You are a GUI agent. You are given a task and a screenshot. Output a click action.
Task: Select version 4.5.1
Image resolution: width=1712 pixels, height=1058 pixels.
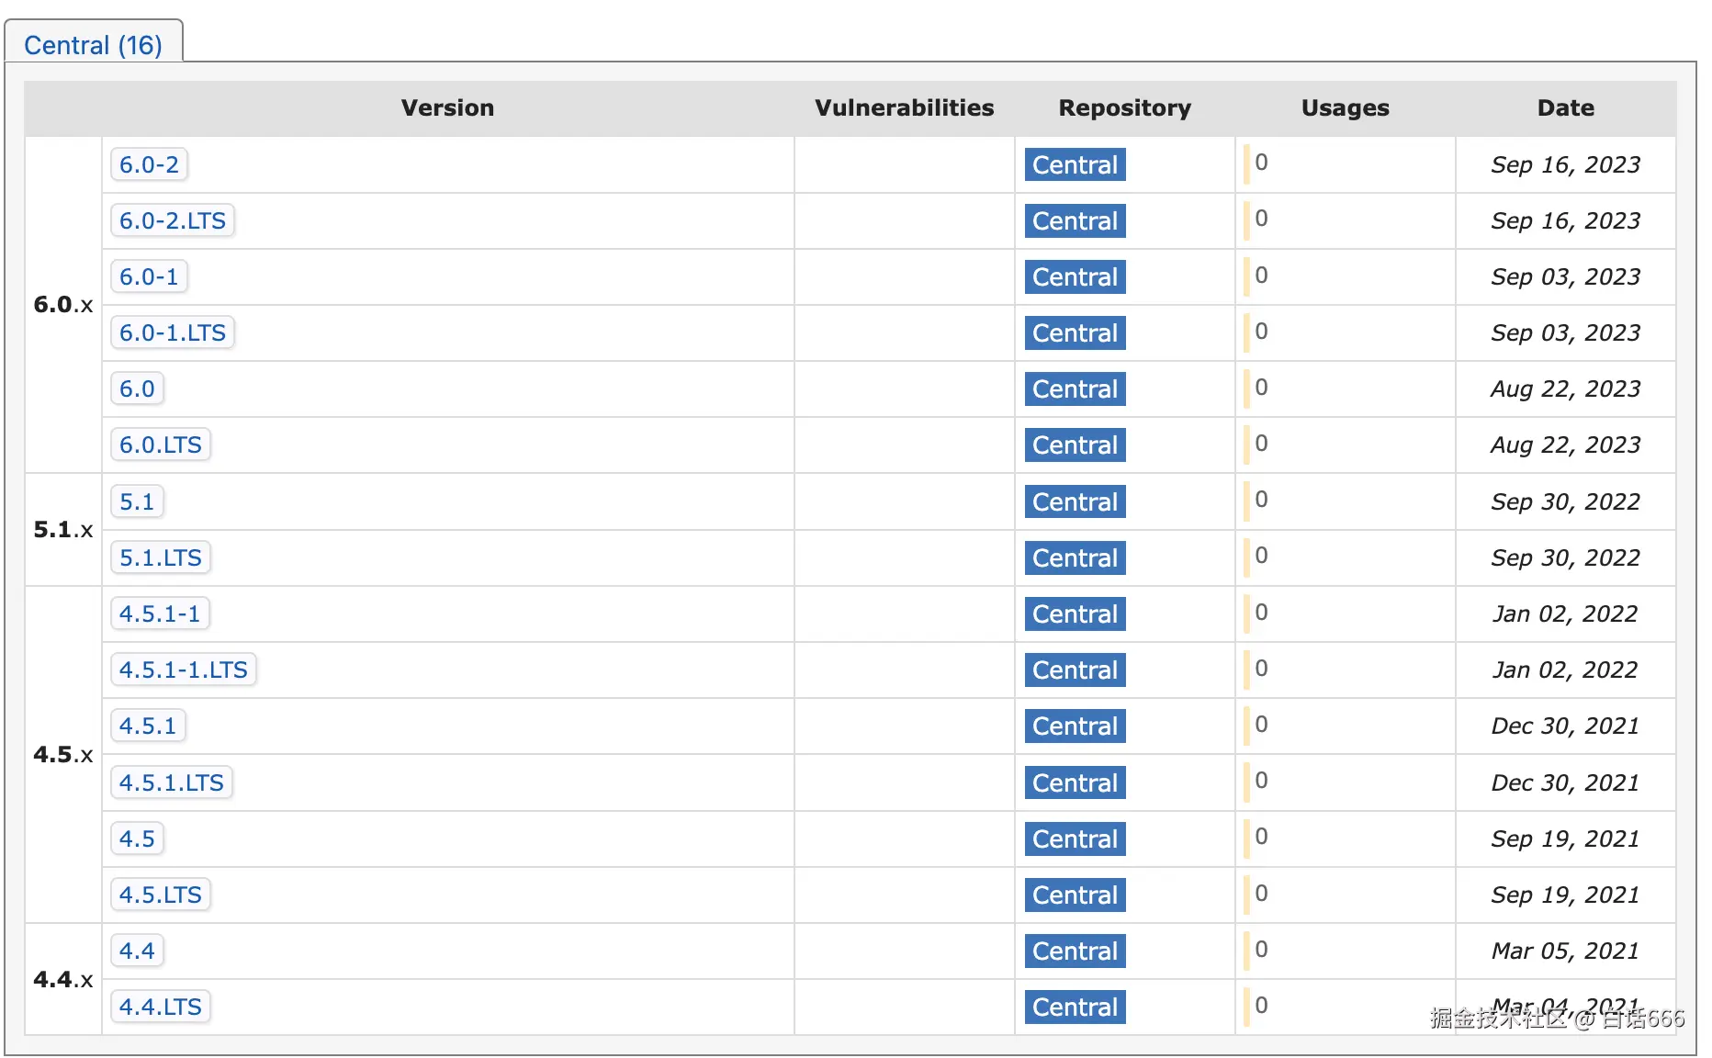147,726
